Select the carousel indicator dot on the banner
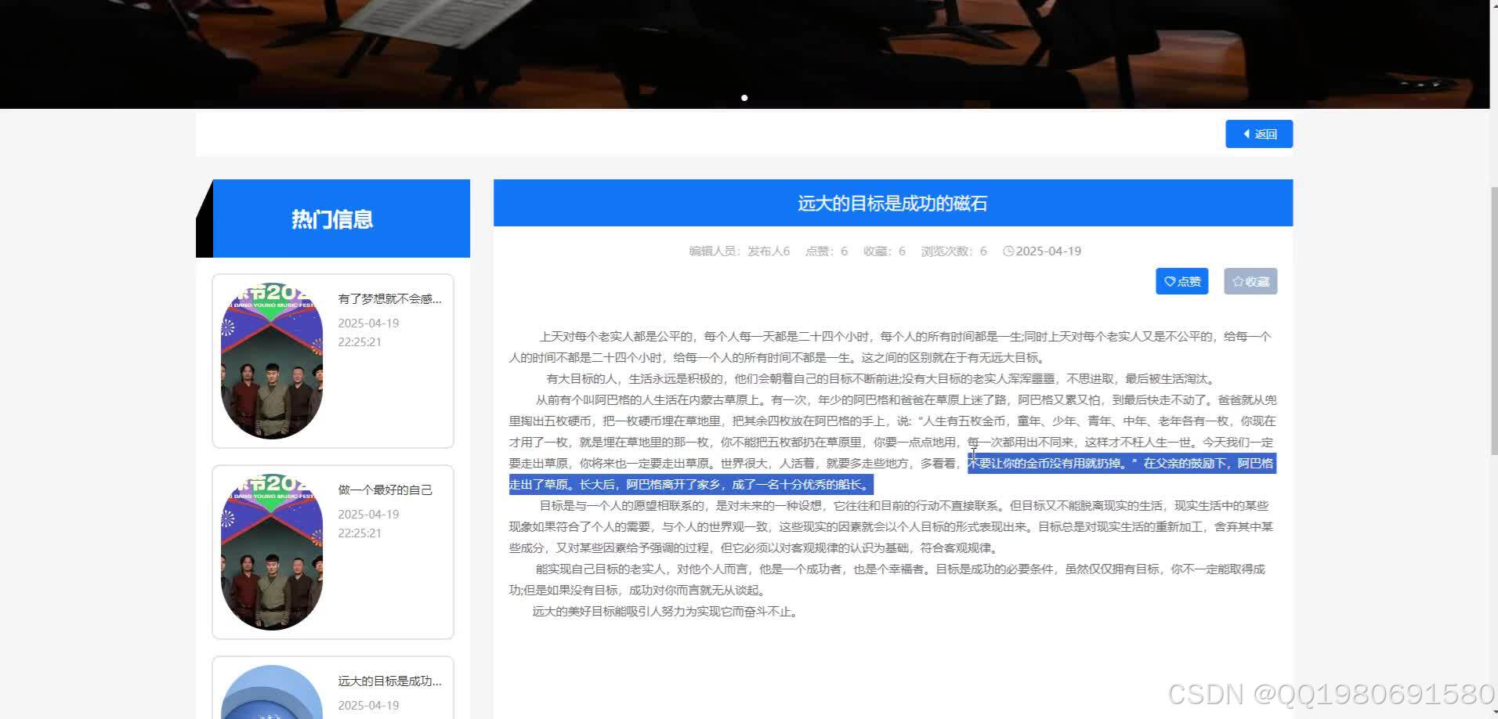 point(744,97)
